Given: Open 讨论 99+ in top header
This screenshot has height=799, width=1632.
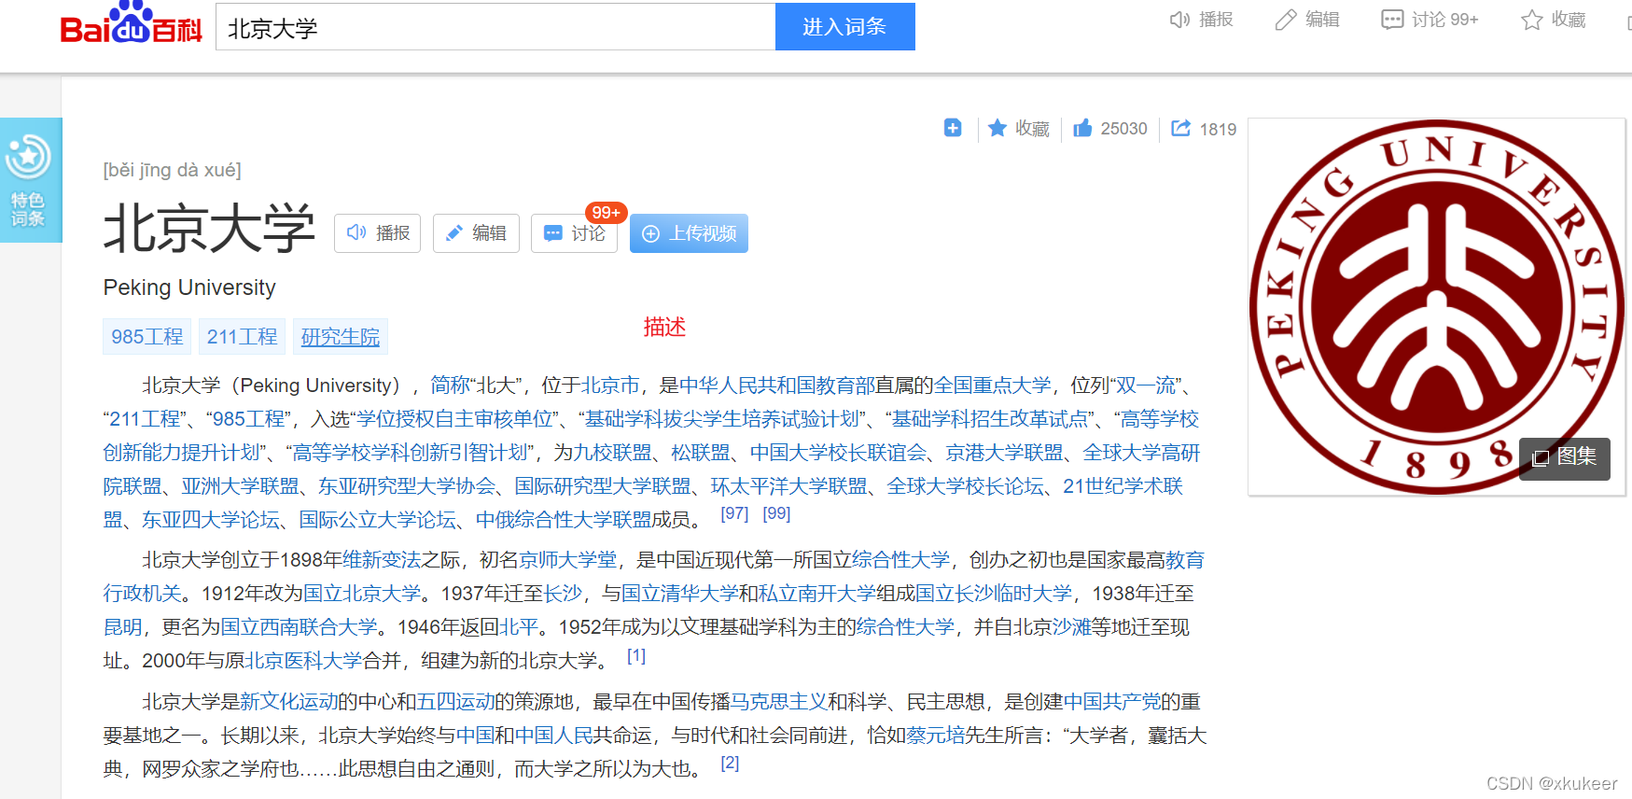Looking at the screenshot, I should coord(1430,20).
